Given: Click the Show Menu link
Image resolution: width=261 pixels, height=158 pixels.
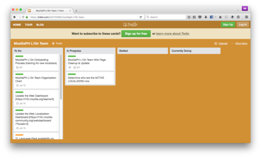Looking at the screenshot, I should (241, 44).
